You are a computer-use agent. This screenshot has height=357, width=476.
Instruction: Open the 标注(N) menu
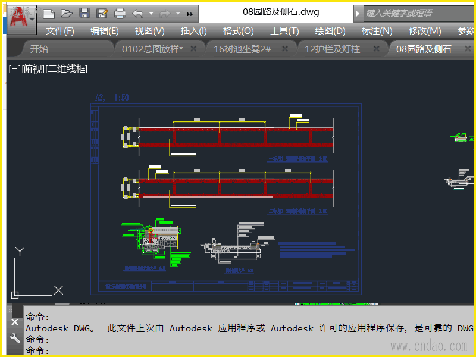(377, 31)
